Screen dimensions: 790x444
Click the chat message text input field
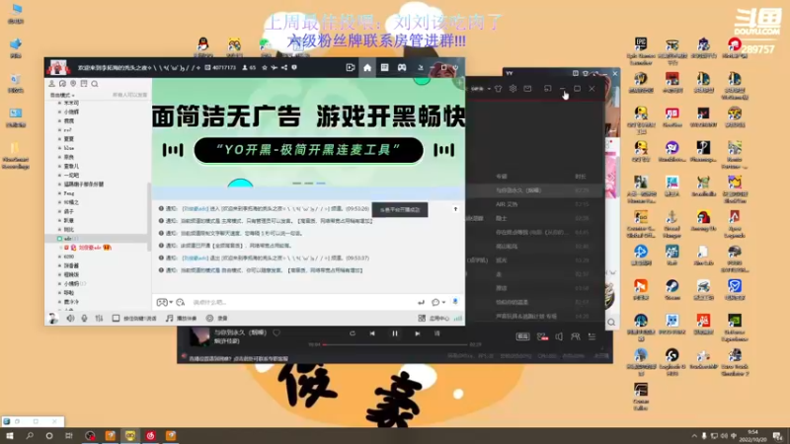(302, 302)
